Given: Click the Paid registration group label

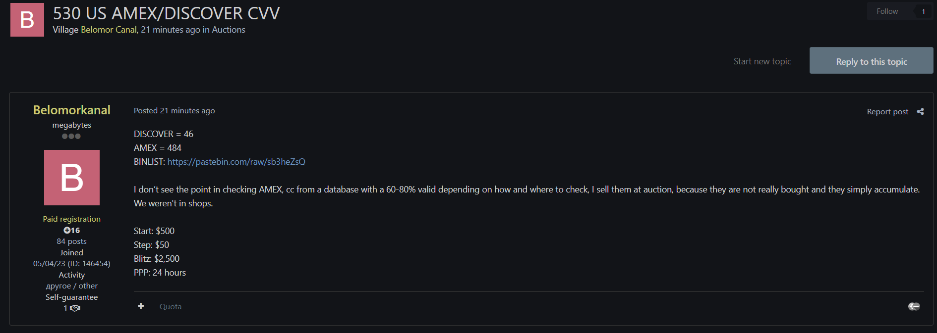Looking at the screenshot, I should point(71,219).
